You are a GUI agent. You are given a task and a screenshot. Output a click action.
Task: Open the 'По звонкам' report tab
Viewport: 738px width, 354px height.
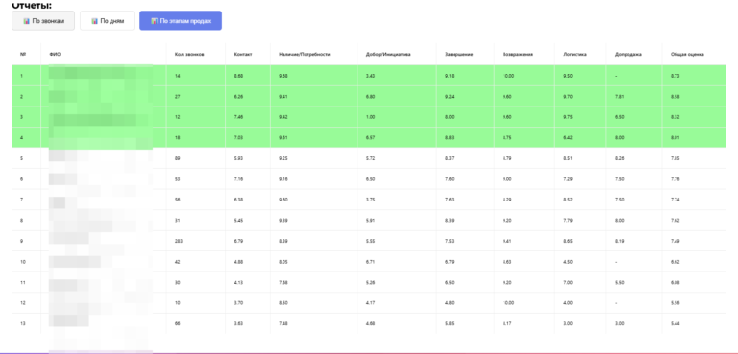tap(43, 21)
